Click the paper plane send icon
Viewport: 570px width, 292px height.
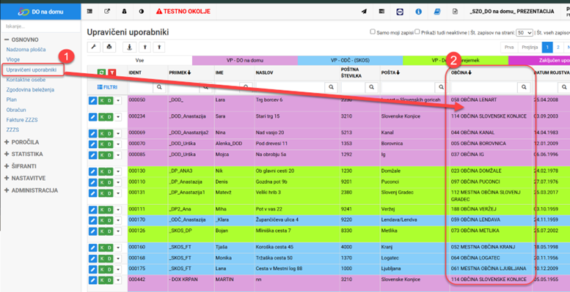pyautogui.click(x=364, y=12)
